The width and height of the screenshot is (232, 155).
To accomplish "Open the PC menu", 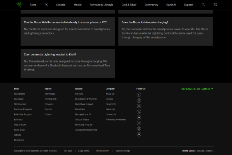I will [46, 5].
